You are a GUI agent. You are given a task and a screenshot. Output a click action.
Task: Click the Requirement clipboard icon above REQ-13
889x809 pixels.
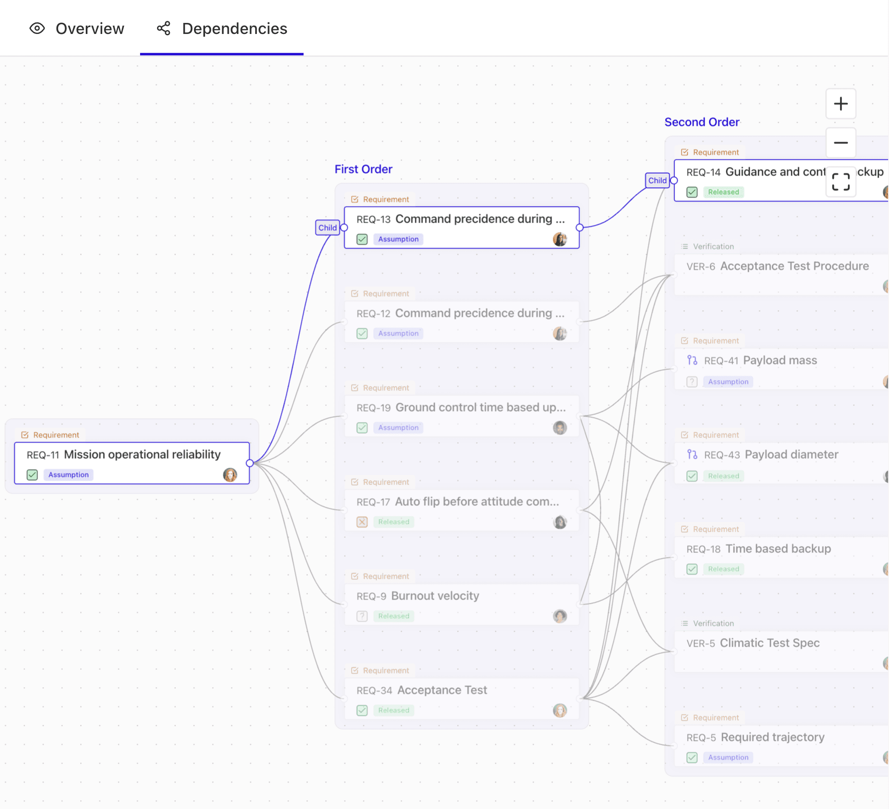(x=355, y=199)
